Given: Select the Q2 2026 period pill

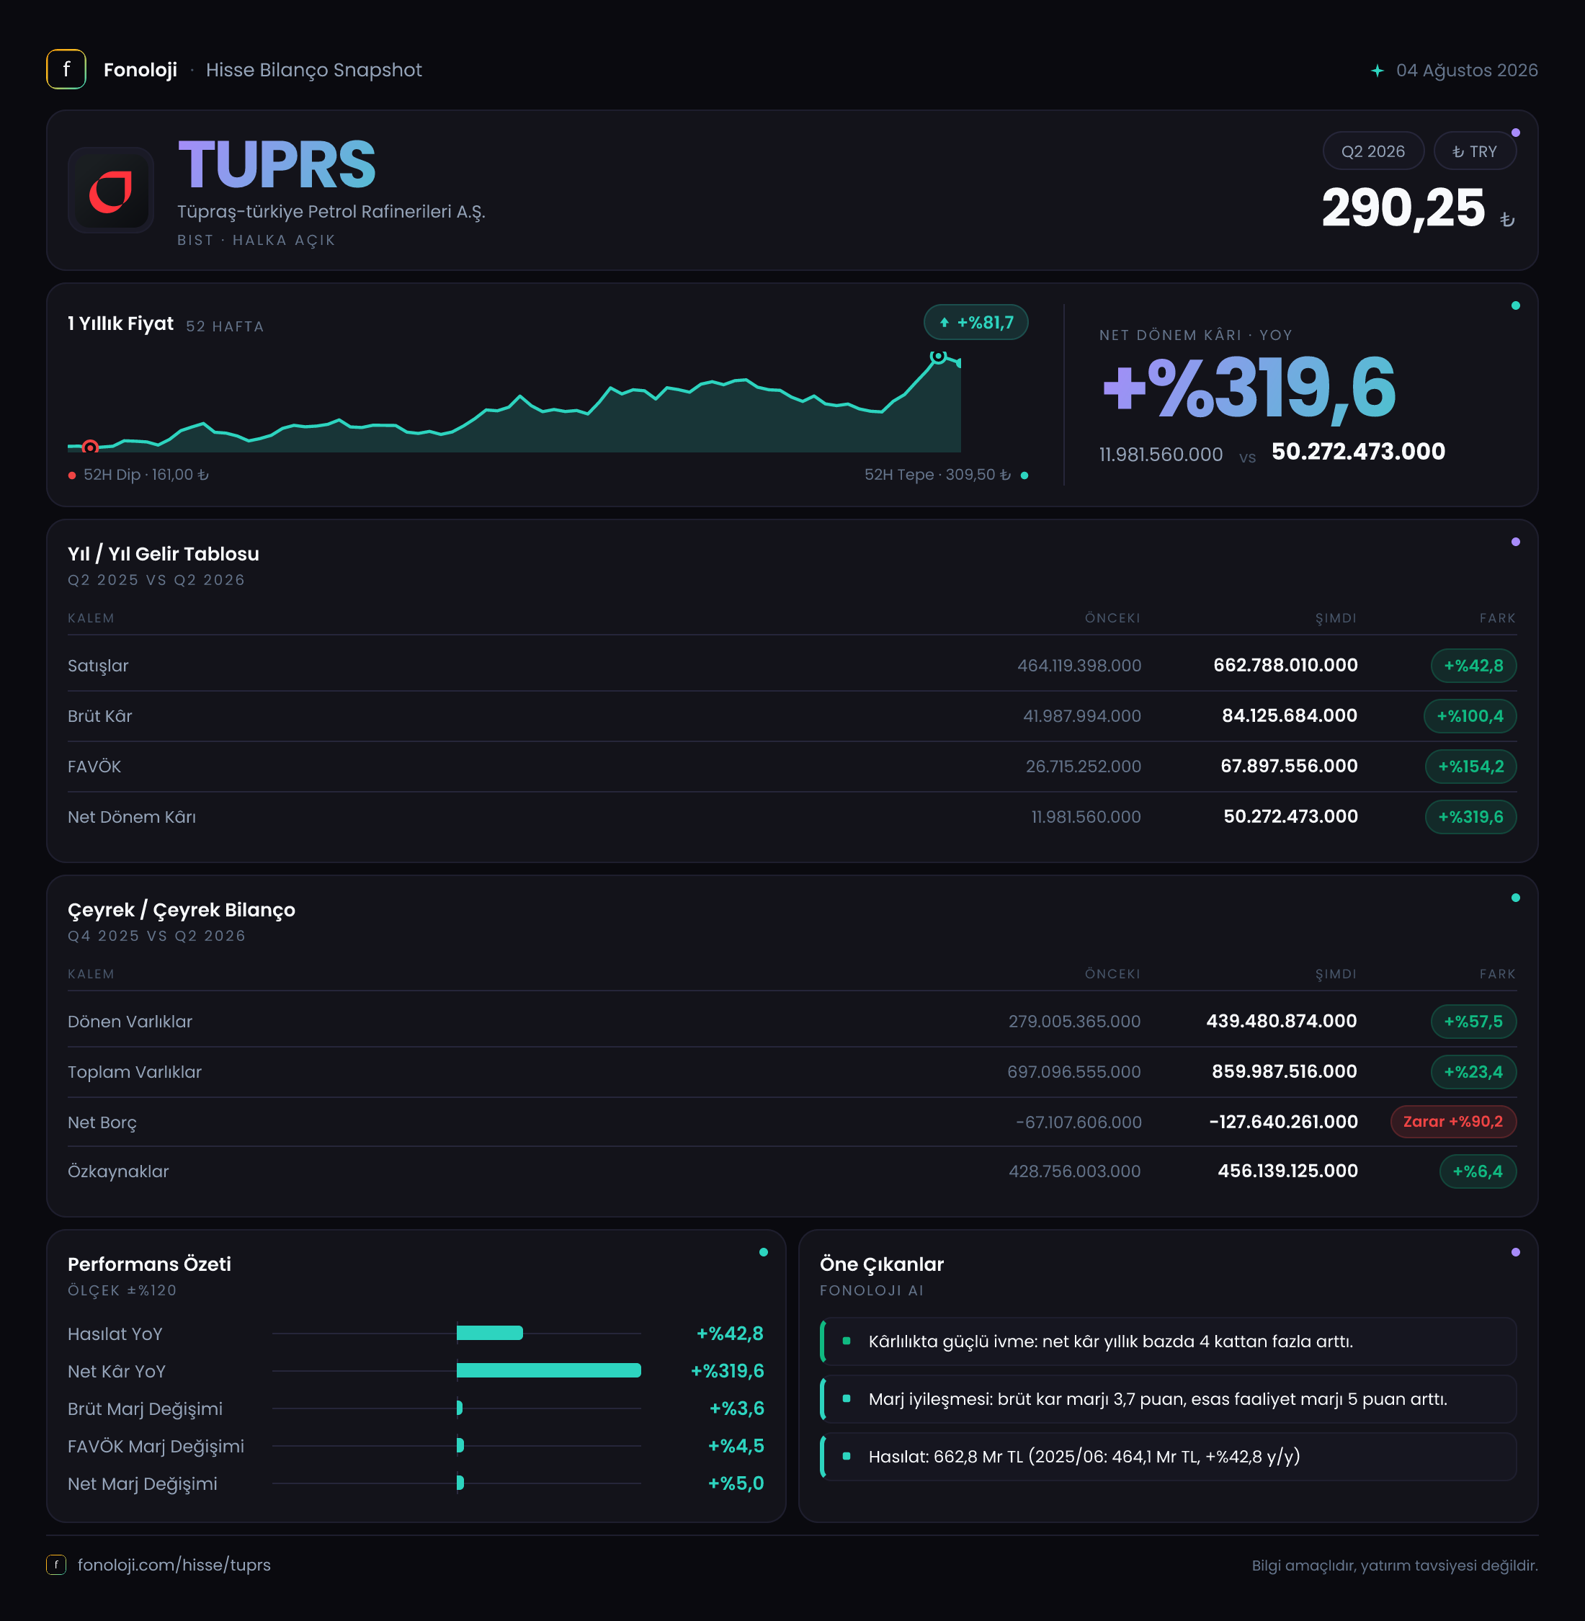Looking at the screenshot, I should click(x=1372, y=151).
